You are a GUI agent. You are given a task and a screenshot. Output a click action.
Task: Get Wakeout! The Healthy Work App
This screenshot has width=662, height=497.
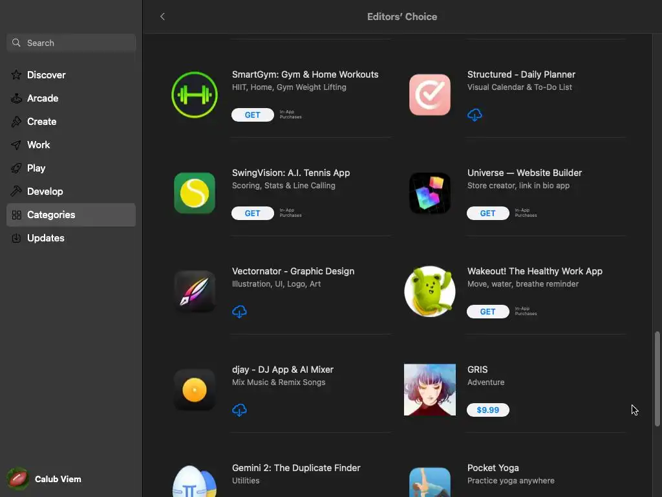[x=487, y=312]
